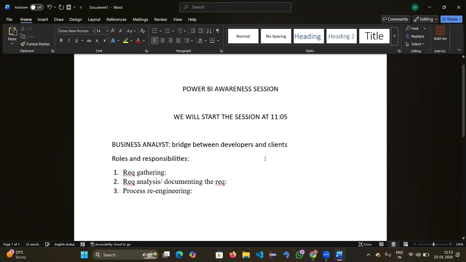Click the Undo arrow in title bar
The image size is (466, 262).
[x=50, y=7]
